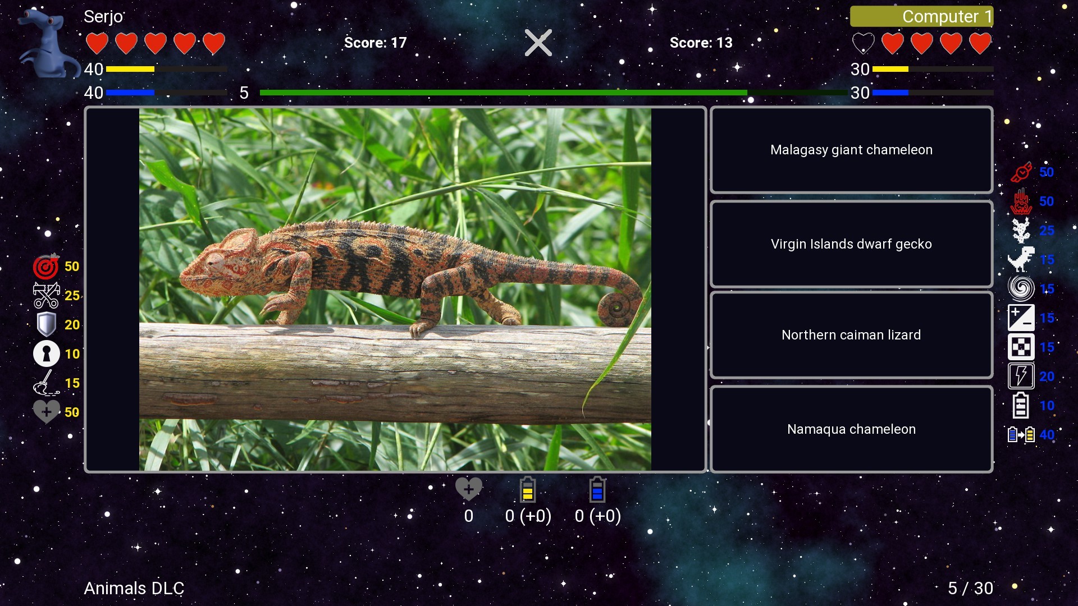Select the heart-plus heal icon
Viewport: 1078px width, 606px height.
[46, 411]
